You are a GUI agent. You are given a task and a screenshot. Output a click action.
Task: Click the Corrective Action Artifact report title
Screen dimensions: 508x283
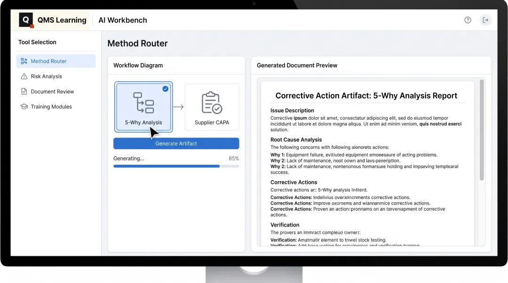point(366,96)
